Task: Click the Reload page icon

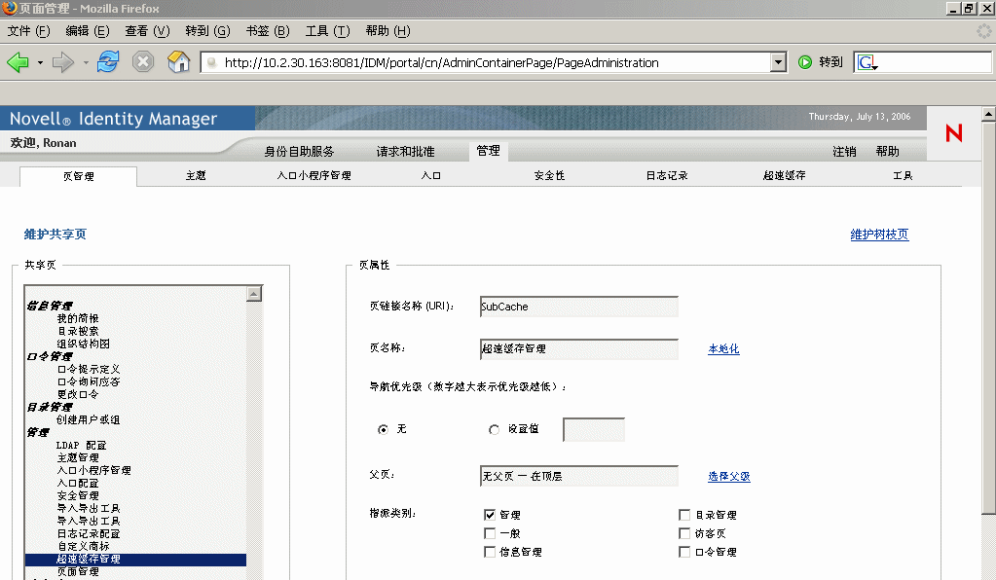Action: click(107, 61)
